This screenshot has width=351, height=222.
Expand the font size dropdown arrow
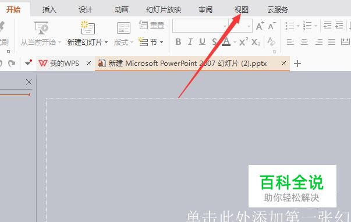(249, 26)
